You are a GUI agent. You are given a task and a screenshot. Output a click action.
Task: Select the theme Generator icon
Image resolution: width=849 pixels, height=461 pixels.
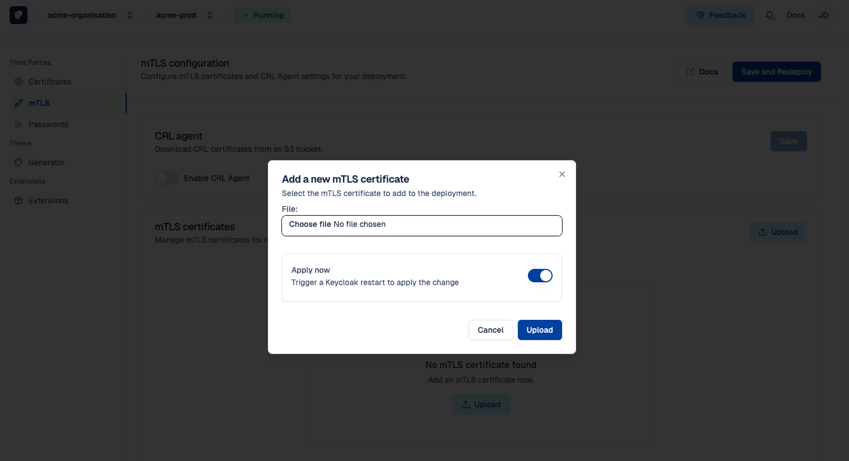(18, 162)
